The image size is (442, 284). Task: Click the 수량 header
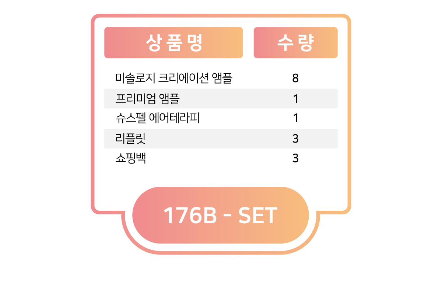point(295,43)
